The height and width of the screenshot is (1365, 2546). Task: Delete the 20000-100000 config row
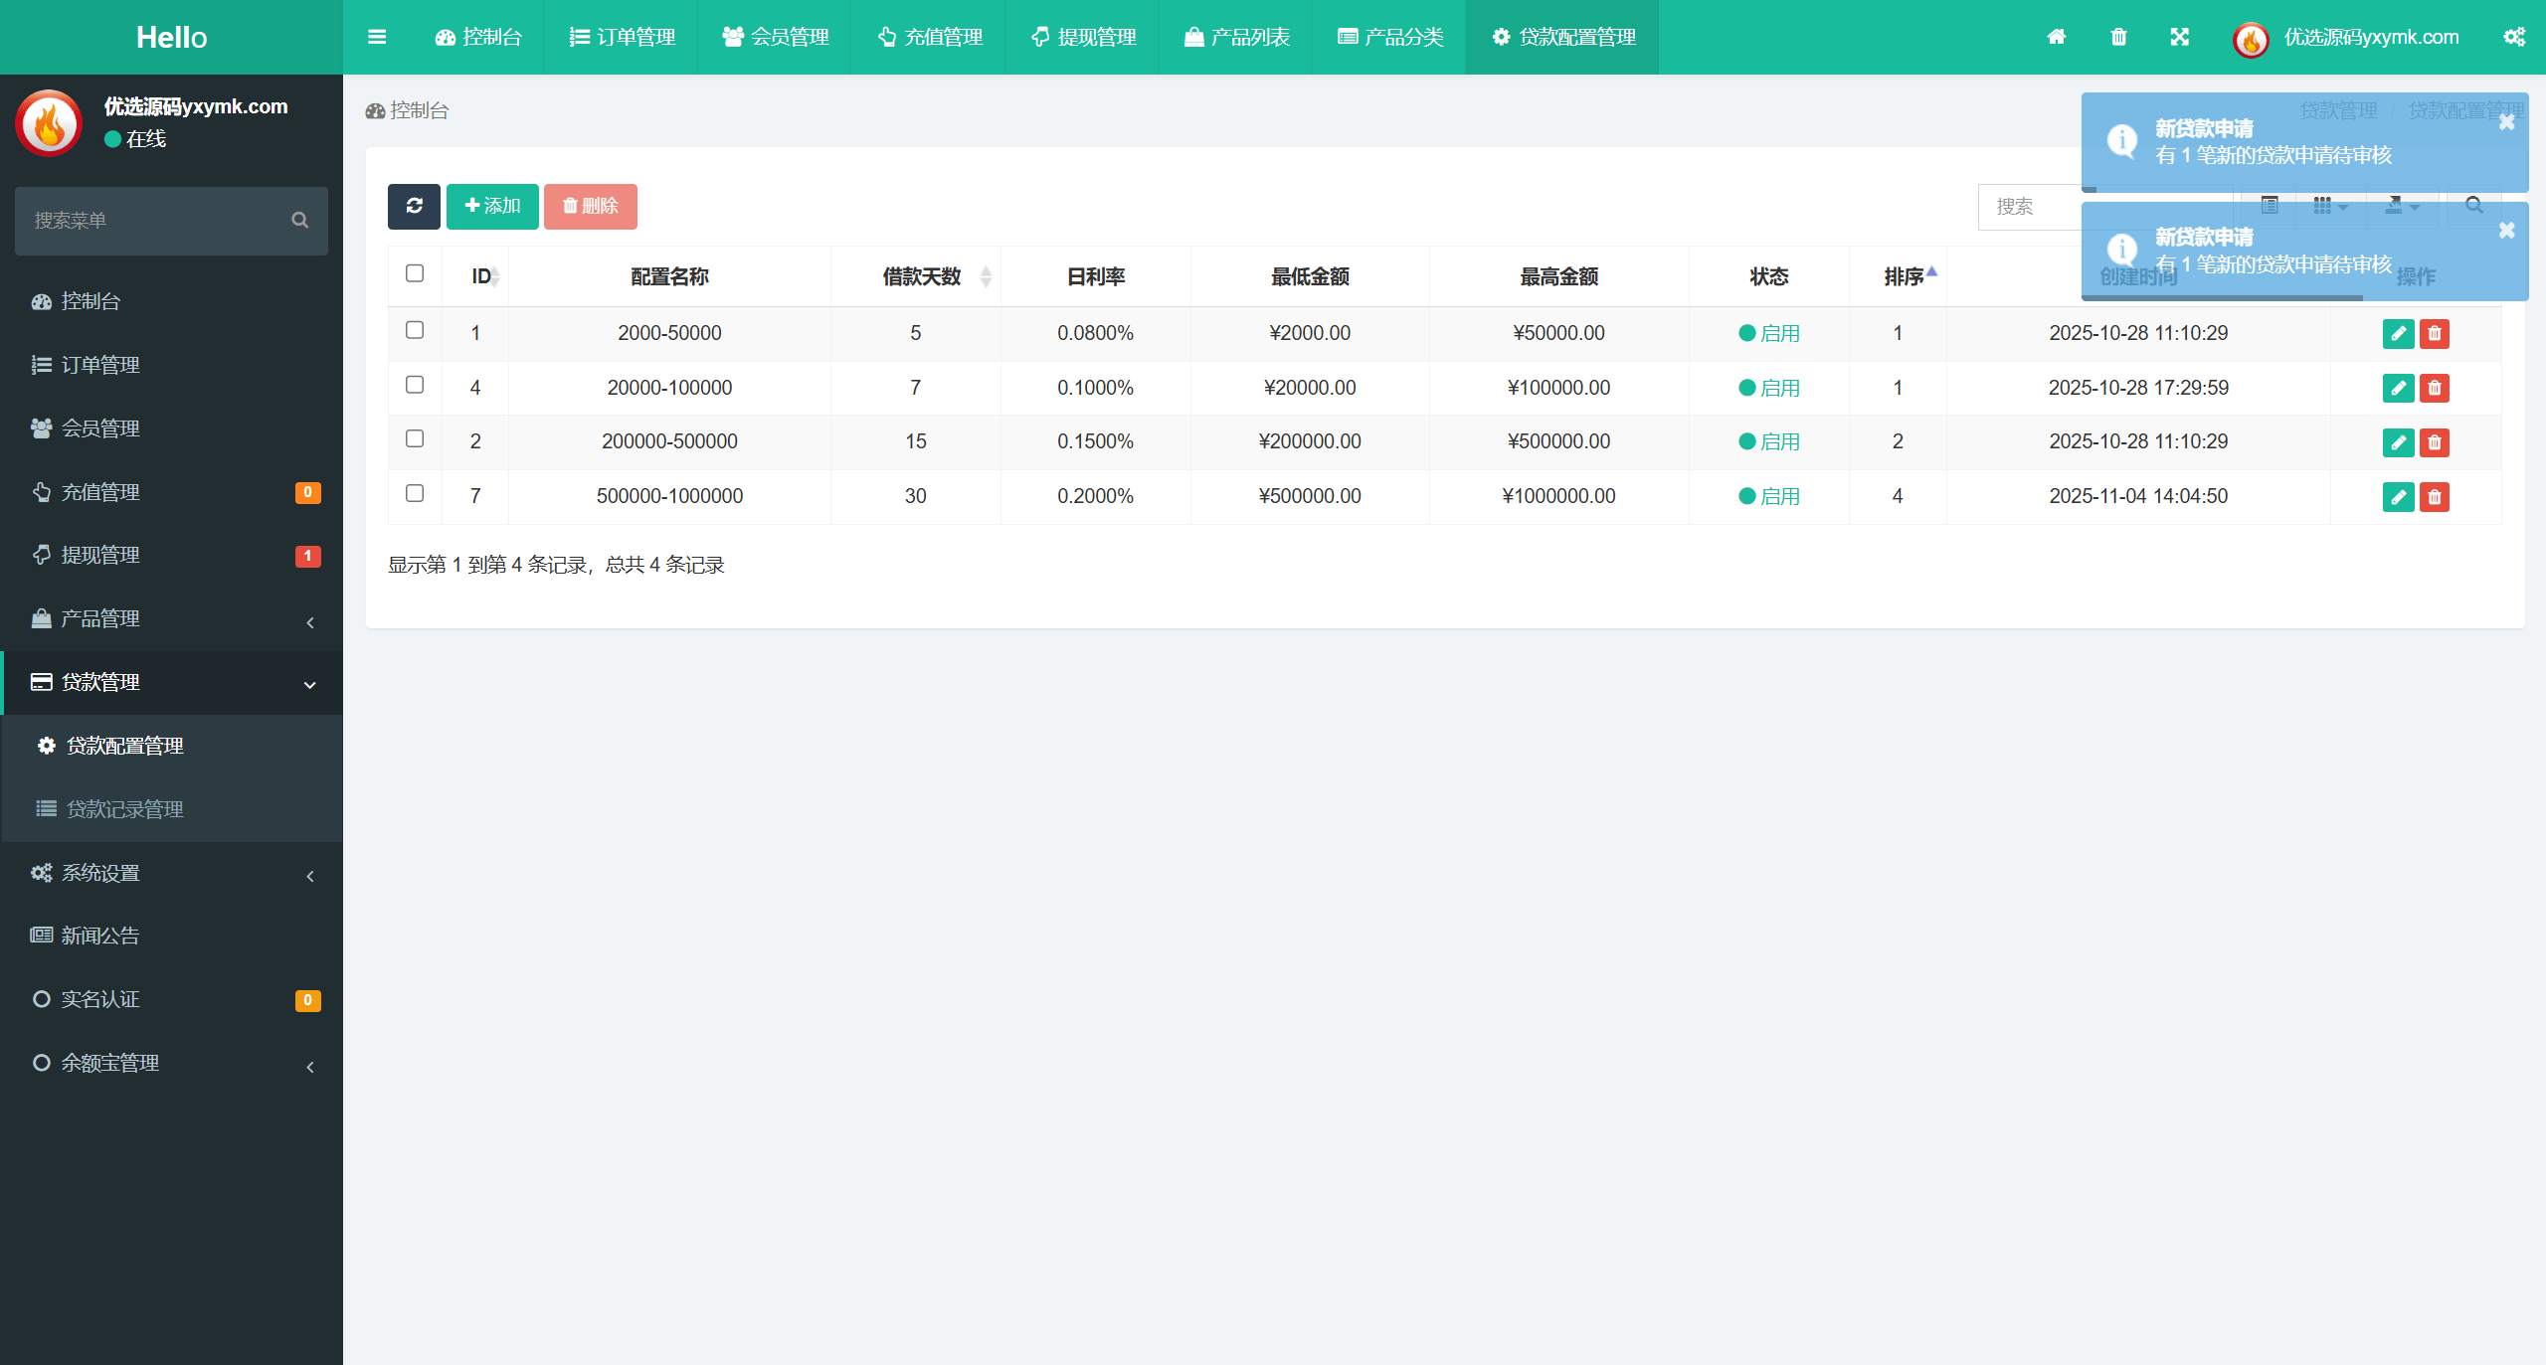[2434, 388]
